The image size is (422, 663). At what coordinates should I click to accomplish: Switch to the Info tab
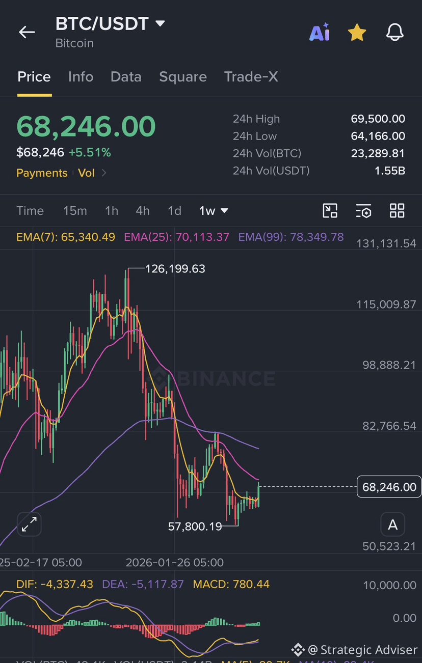click(81, 76)
